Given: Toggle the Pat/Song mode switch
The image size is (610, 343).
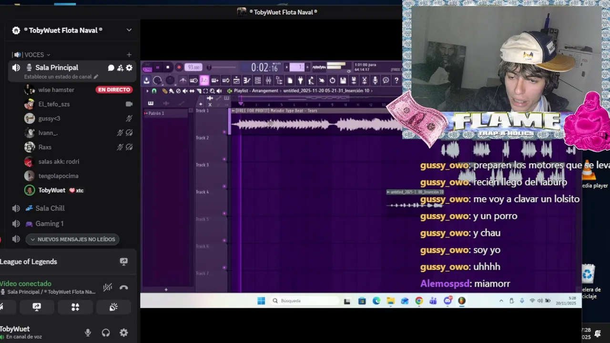Looking at the screenshot, I should pyautogui.click(x=147, y=67).
